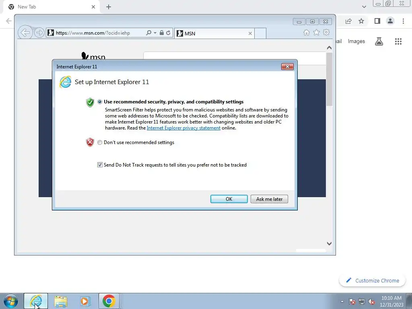412x309 pixels.
Task: Click the Chrome share page icon
Action: (x=348, y=21)
